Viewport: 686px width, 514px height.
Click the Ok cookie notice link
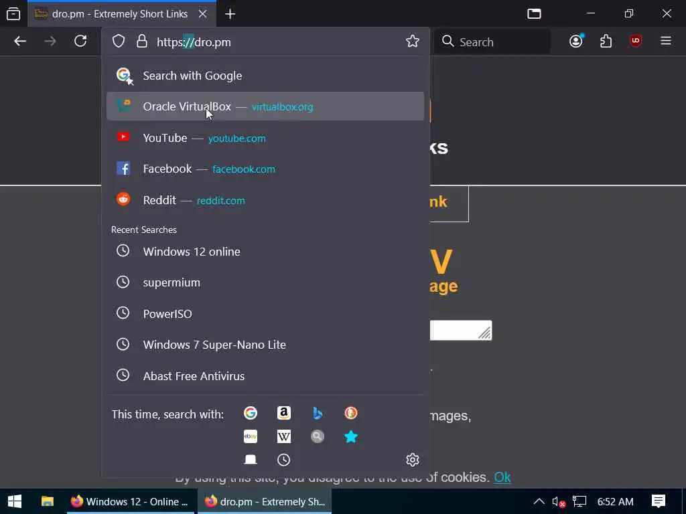point(502,477)
